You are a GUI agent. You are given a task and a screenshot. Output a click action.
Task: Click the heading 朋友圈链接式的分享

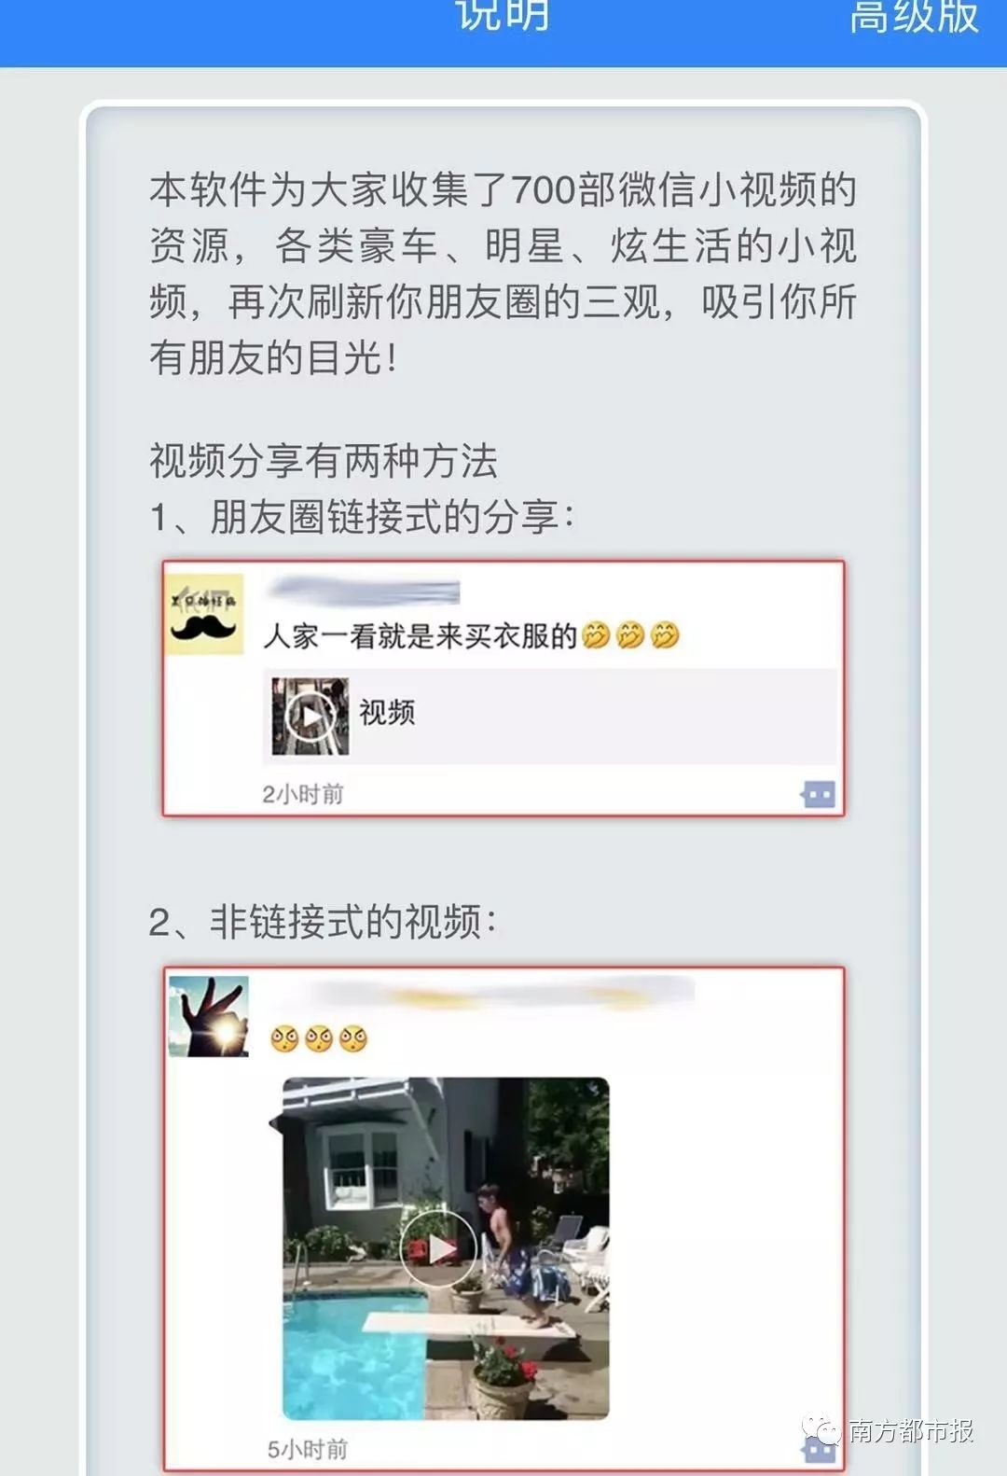[384, 517]
